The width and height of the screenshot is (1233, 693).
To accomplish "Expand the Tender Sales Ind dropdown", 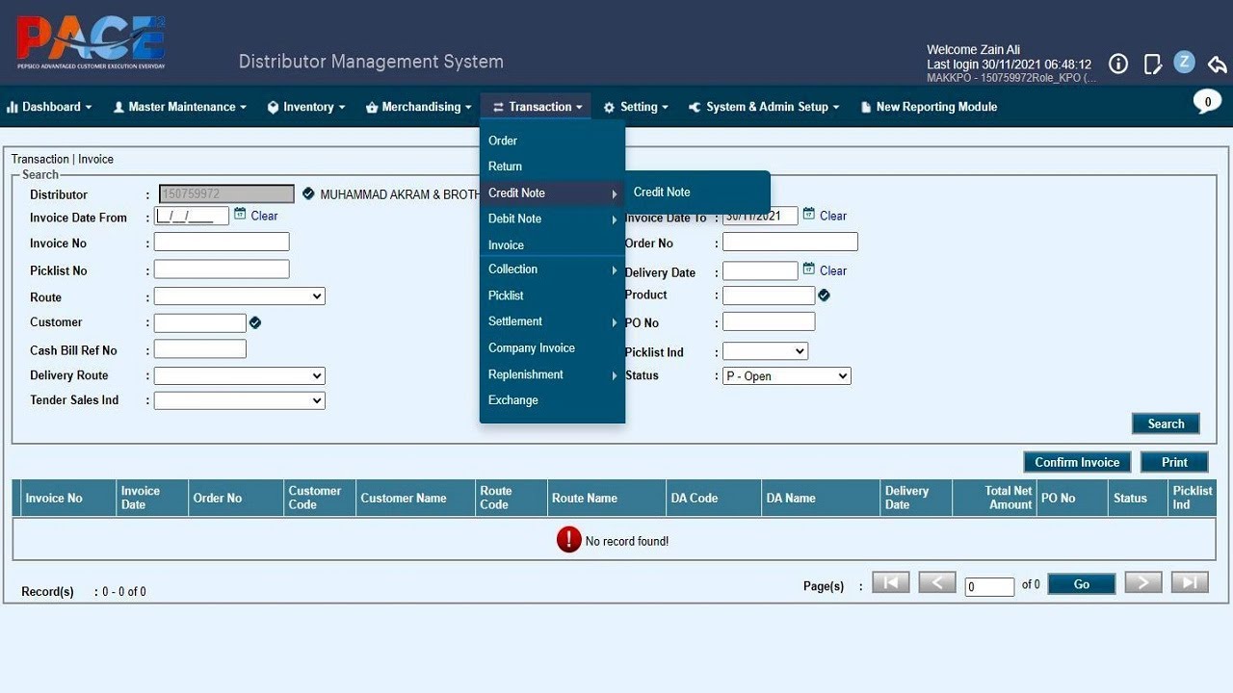I will pyautogui.click(x=239, y=400).
